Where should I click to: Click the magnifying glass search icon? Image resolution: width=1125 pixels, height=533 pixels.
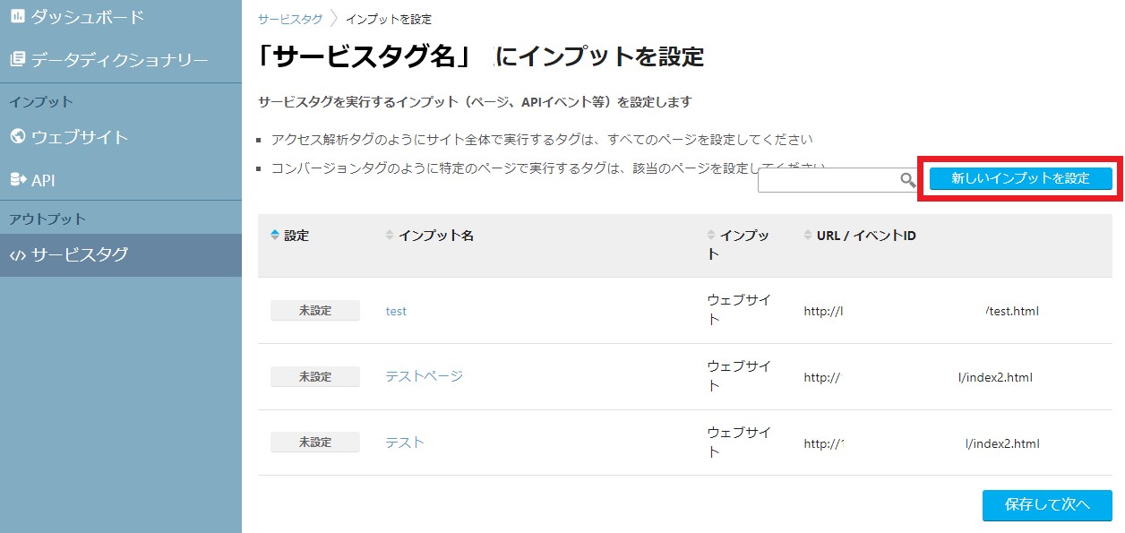(907, 180)
